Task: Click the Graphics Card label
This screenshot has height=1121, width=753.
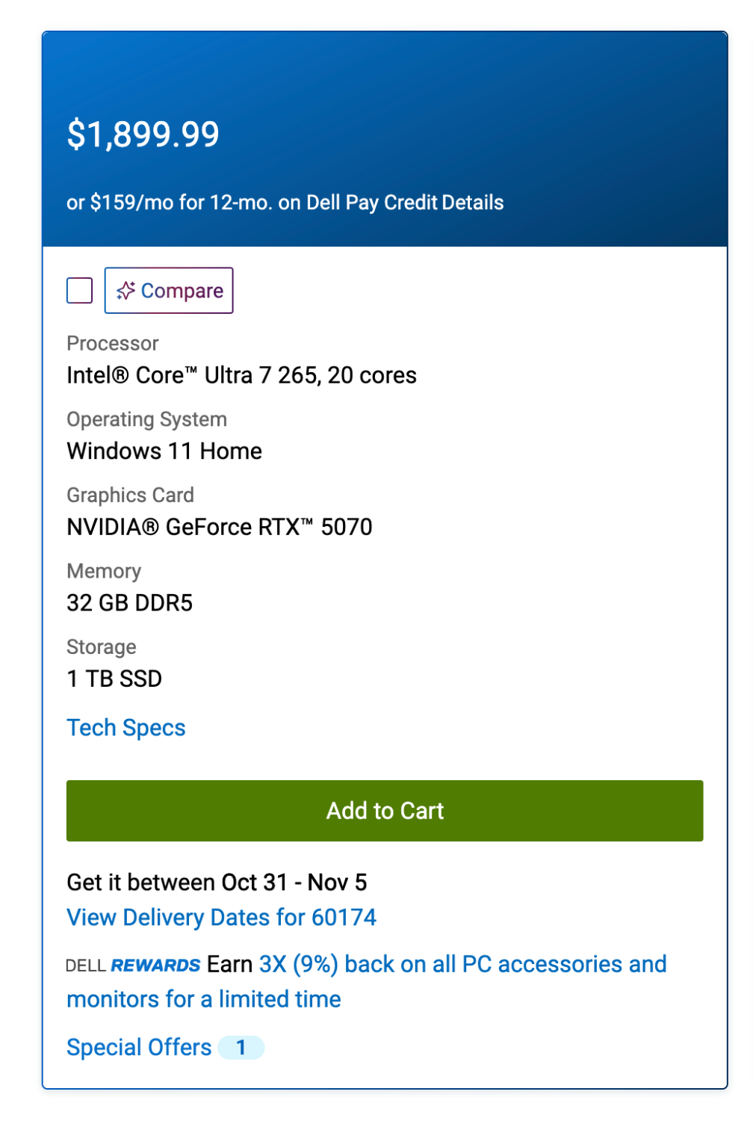Action: pos(130,495)
